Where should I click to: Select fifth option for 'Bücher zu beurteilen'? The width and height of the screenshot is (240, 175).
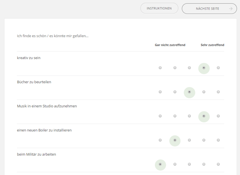click(x=218, y=92)
